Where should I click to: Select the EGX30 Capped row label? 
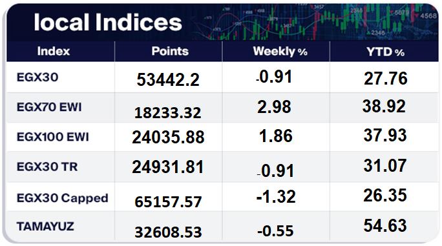(x=62, y=198)
